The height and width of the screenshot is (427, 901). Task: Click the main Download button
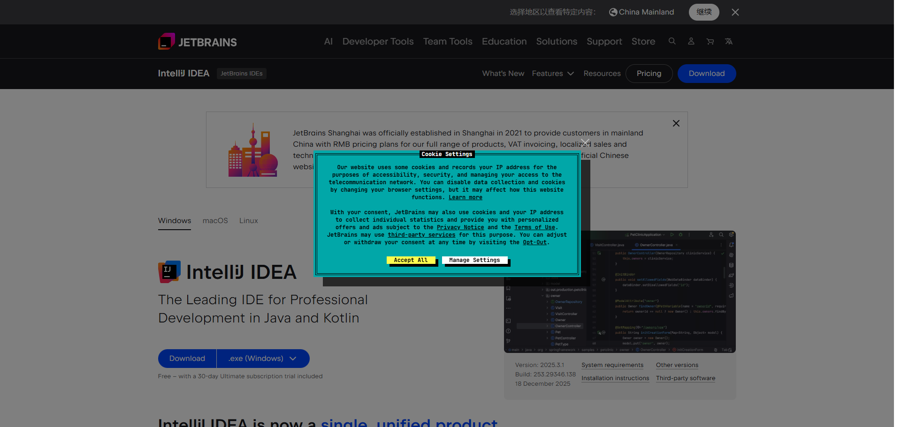187,359
